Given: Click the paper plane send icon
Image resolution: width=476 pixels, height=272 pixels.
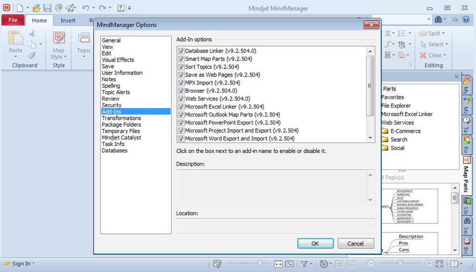Looking at the screenshot, I should click(70, 8).
